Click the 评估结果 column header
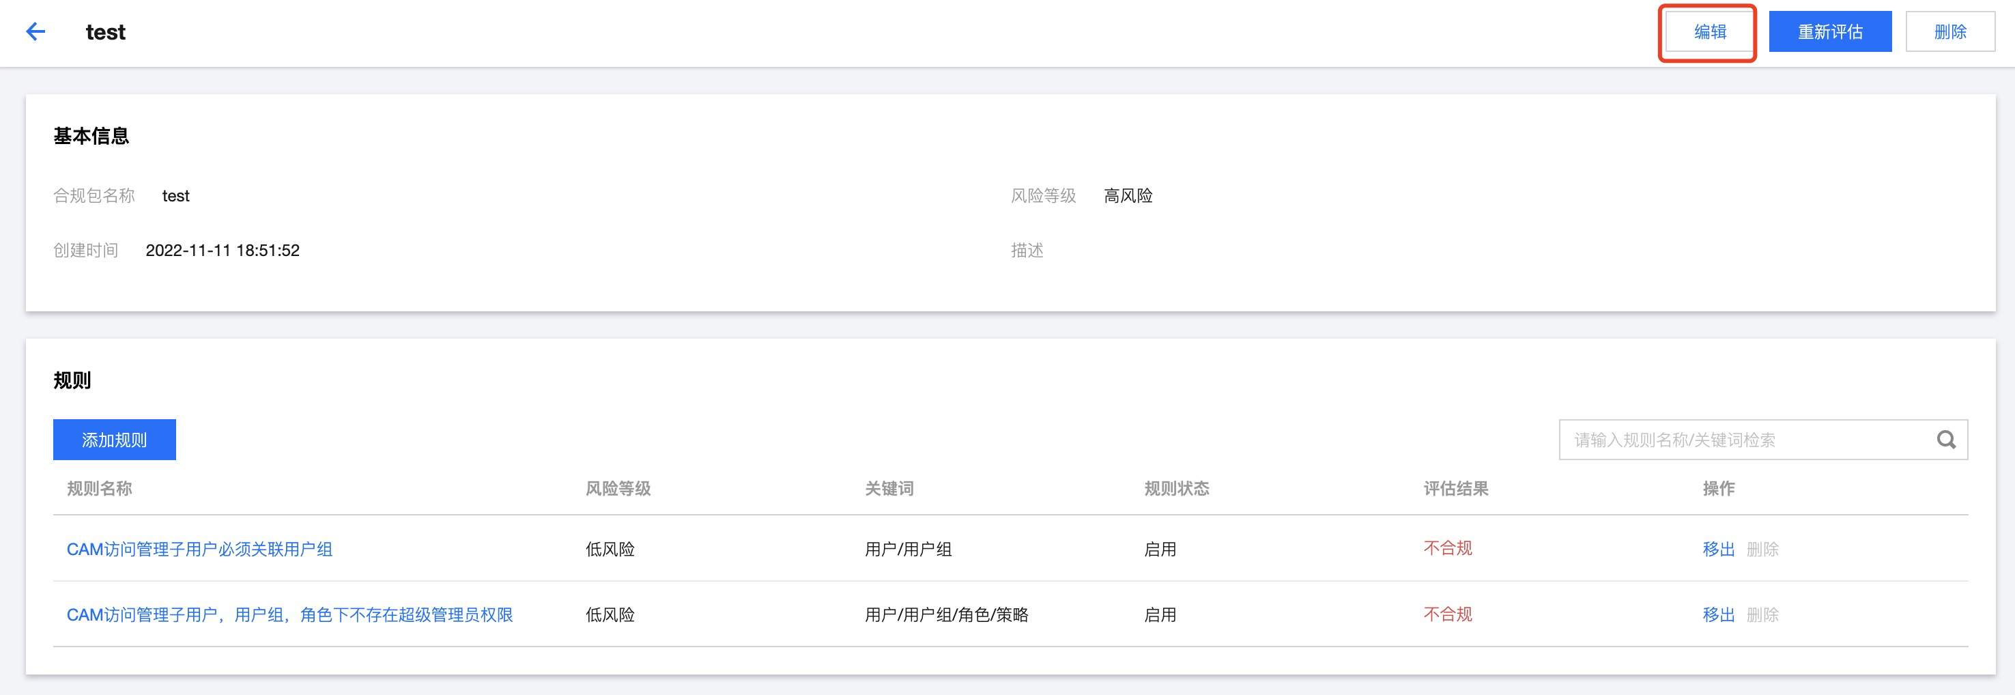 coord(1456,489)
